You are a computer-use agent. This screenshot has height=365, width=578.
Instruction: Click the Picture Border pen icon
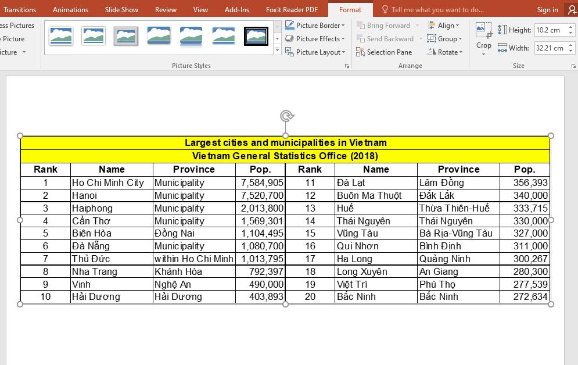tap(290, 25)
